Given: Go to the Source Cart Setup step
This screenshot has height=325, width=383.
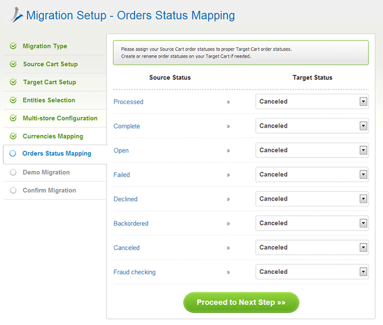Looking at the screenshot, I should pyautogui.click(x=50, y=64).
